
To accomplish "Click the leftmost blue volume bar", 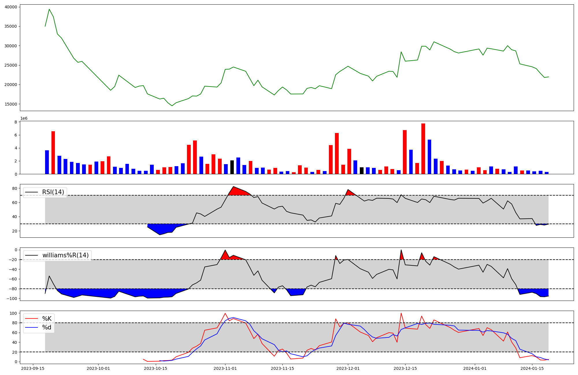I will click(x=47, y=162).
